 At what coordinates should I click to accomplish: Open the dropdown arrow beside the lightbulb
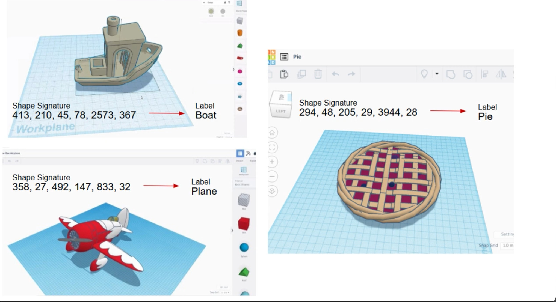click(x=437, y=74)
